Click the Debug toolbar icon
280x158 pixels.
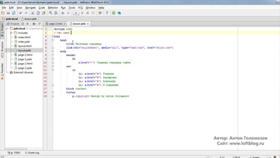pyautogui.click(x=87, y=13)
